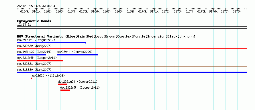The height and width of the screenshot is (110, 255).
Task: Select the blue nsv1054127 gain bar
Action: click(x=32, y=55)
